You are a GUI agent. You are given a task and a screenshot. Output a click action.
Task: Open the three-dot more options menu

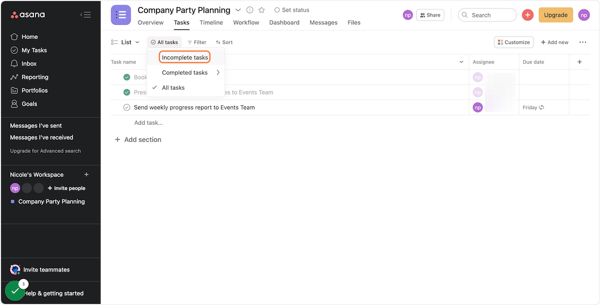pyautogui.click(x=582, y=42)
